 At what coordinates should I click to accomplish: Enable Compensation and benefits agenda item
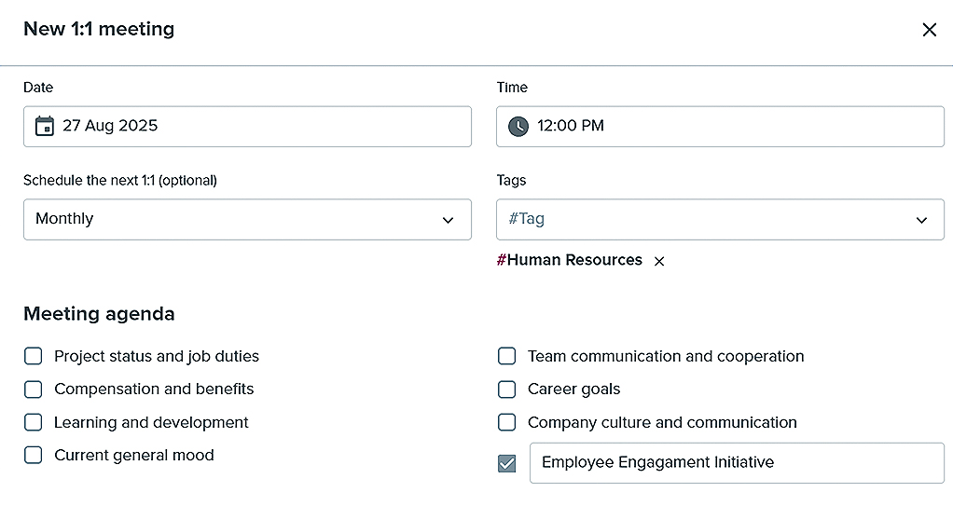[x=34, y=390]
